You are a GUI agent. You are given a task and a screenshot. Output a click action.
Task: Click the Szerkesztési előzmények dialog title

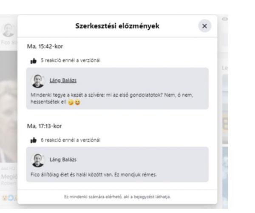(117, 26)
